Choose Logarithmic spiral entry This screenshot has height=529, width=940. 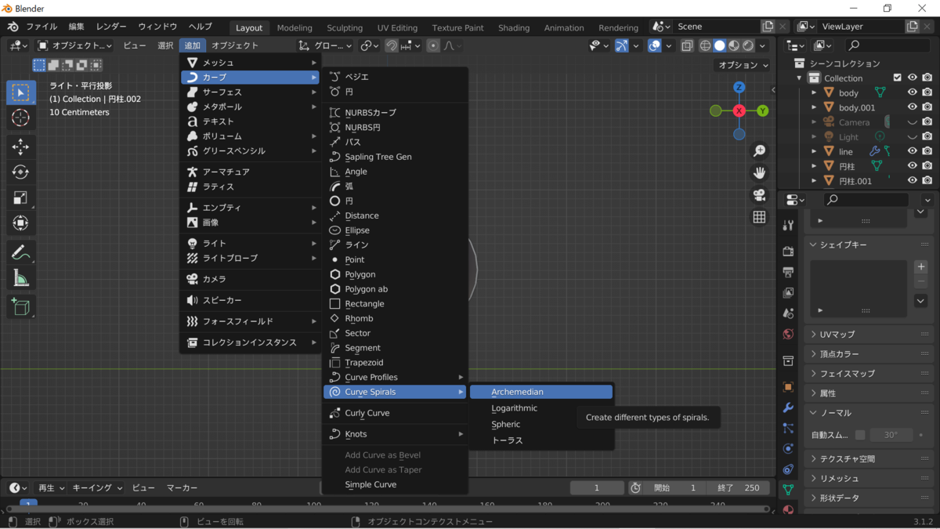(540, 408)
